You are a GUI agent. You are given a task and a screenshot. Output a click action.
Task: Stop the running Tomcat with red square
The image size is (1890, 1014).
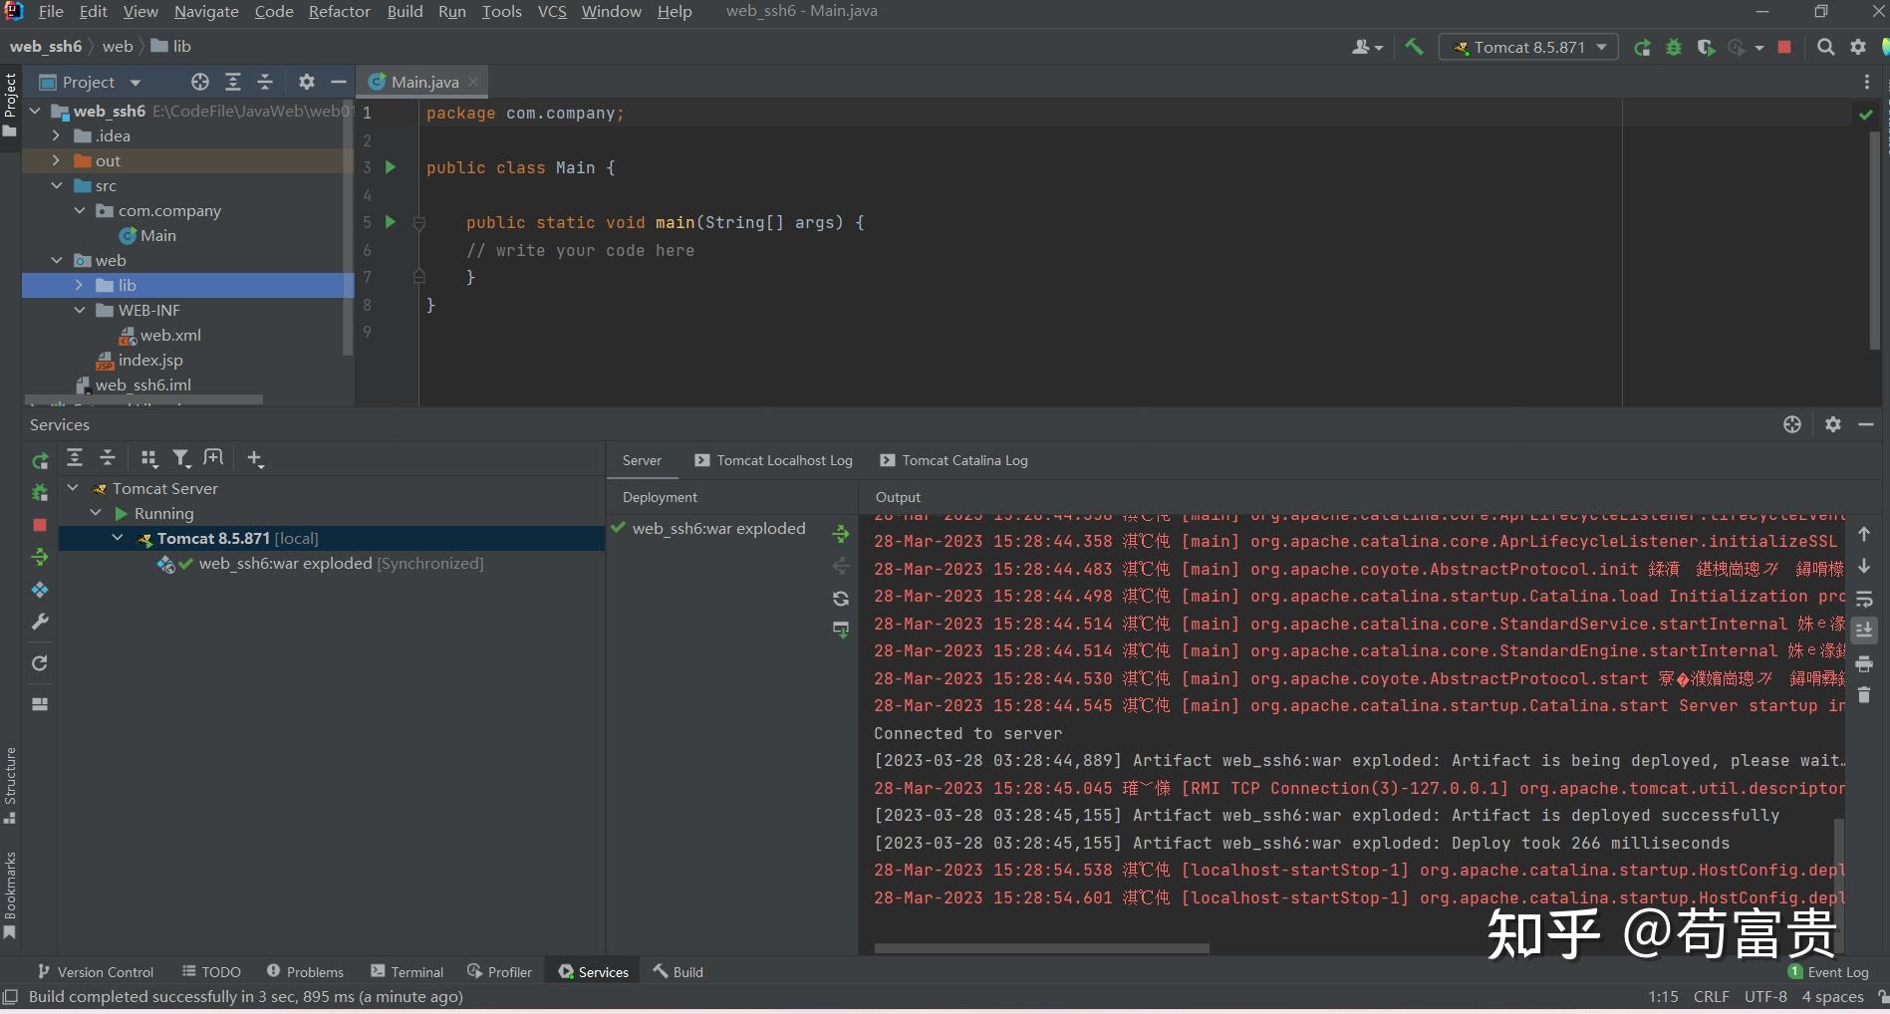[x=1784, y=47]
